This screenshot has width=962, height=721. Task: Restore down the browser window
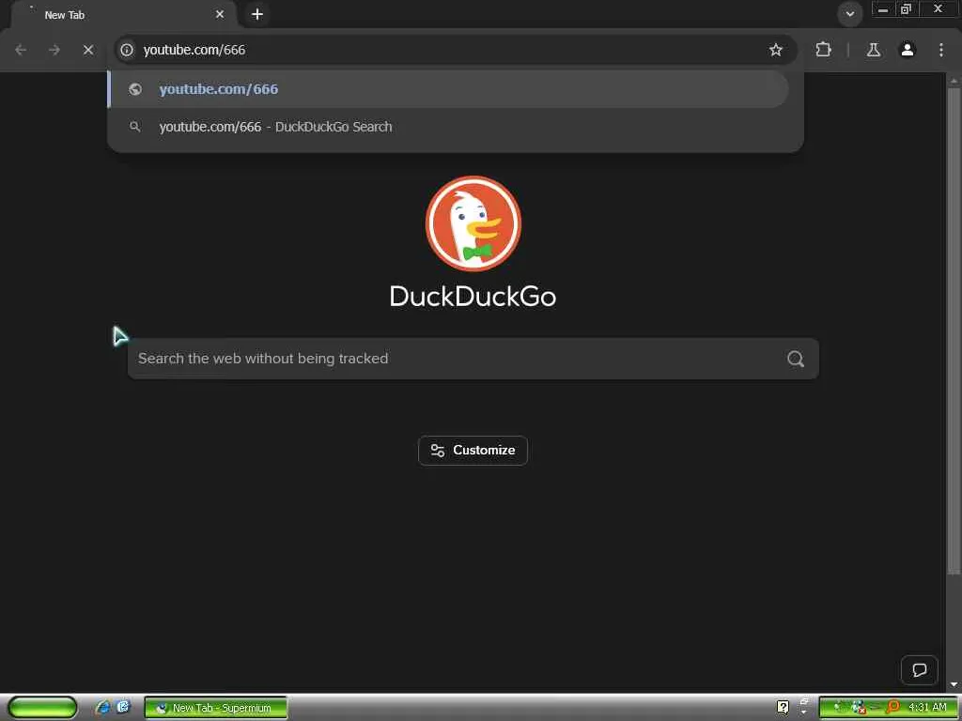pyautogui.click(x=906, y=9)
